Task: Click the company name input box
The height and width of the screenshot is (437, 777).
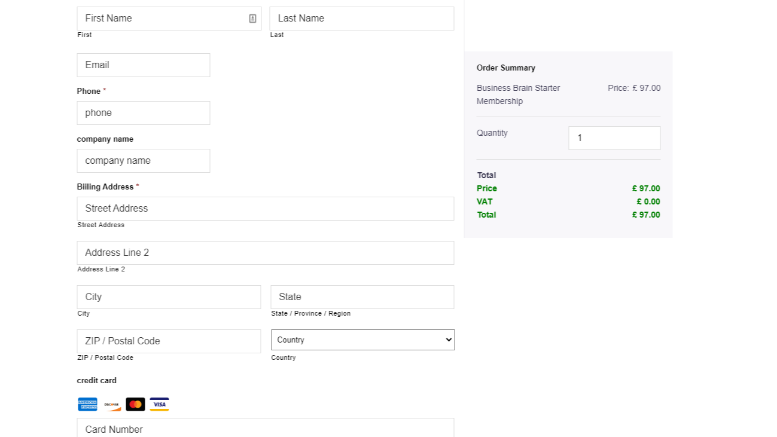Action: 144,161
